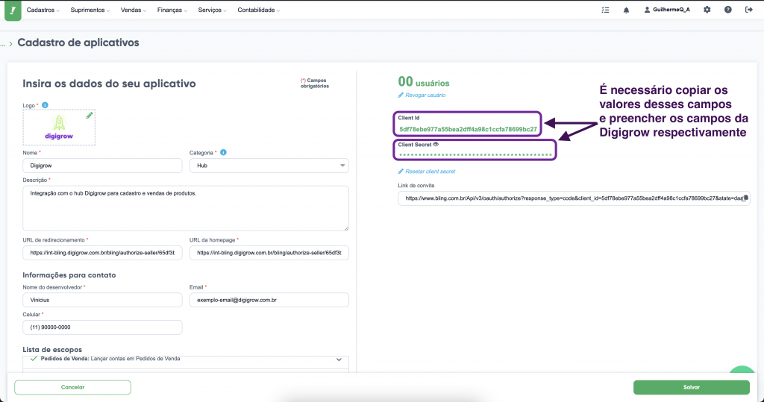Click into the Email input field
This screenshot has height=402, width=764.
coord(269,300)
